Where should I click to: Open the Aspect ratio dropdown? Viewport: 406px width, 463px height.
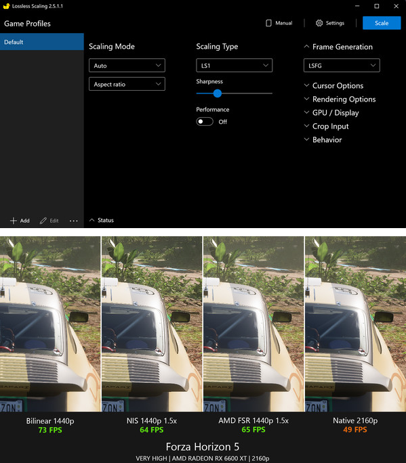click(127, 84)
